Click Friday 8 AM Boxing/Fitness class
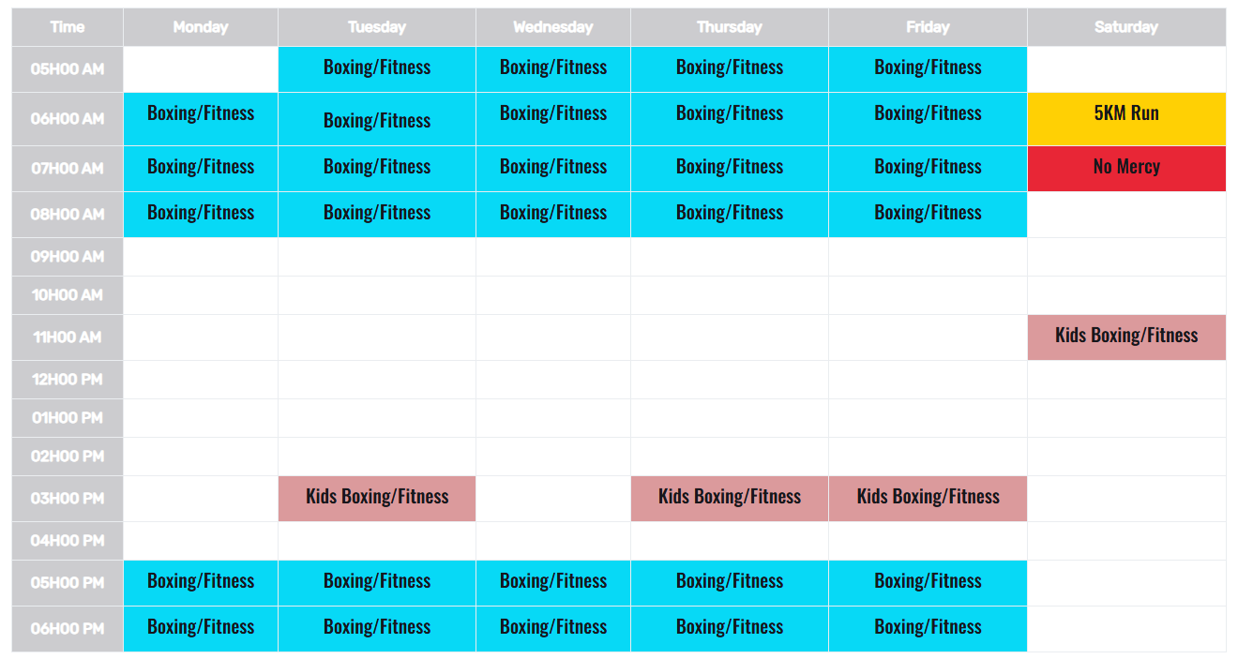 click(928, 213)
